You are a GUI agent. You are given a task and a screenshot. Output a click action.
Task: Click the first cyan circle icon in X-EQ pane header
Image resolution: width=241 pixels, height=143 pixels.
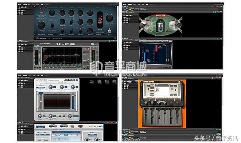108,41
